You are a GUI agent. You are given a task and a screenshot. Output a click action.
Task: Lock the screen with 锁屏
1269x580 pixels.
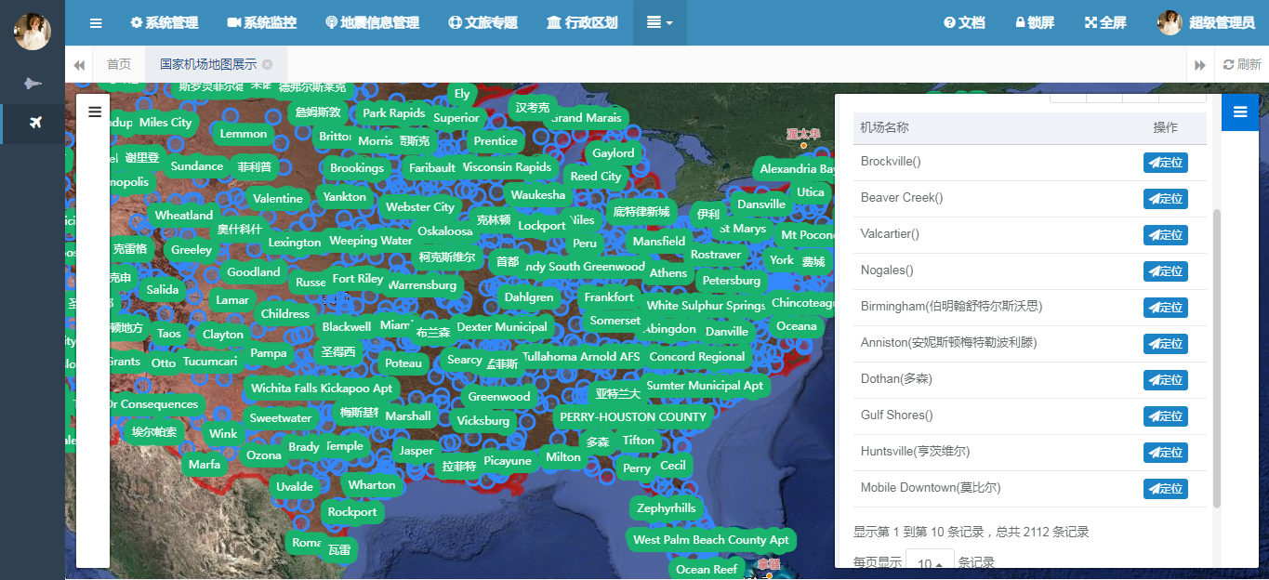(1034, 22)
